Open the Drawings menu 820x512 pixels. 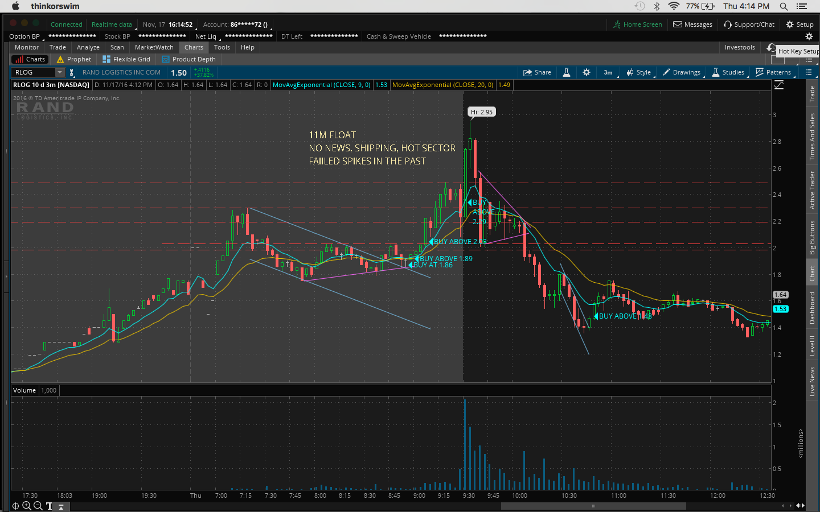coord(682,72)
